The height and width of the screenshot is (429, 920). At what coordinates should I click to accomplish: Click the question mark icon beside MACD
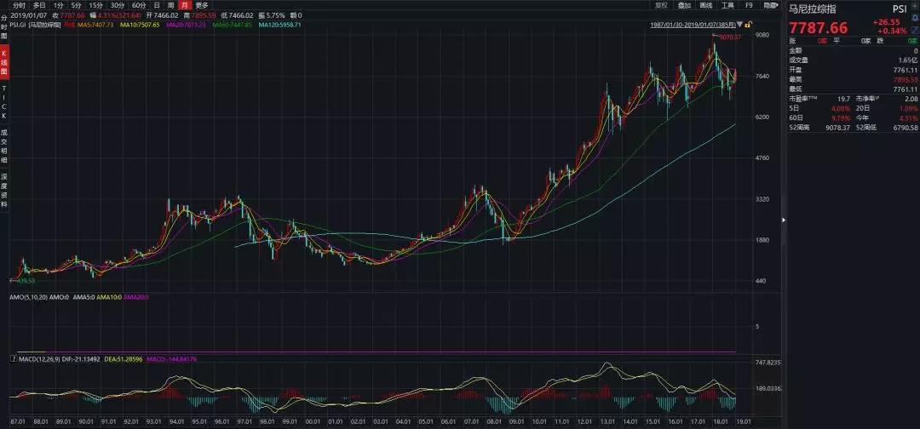(x=13, y=358)
